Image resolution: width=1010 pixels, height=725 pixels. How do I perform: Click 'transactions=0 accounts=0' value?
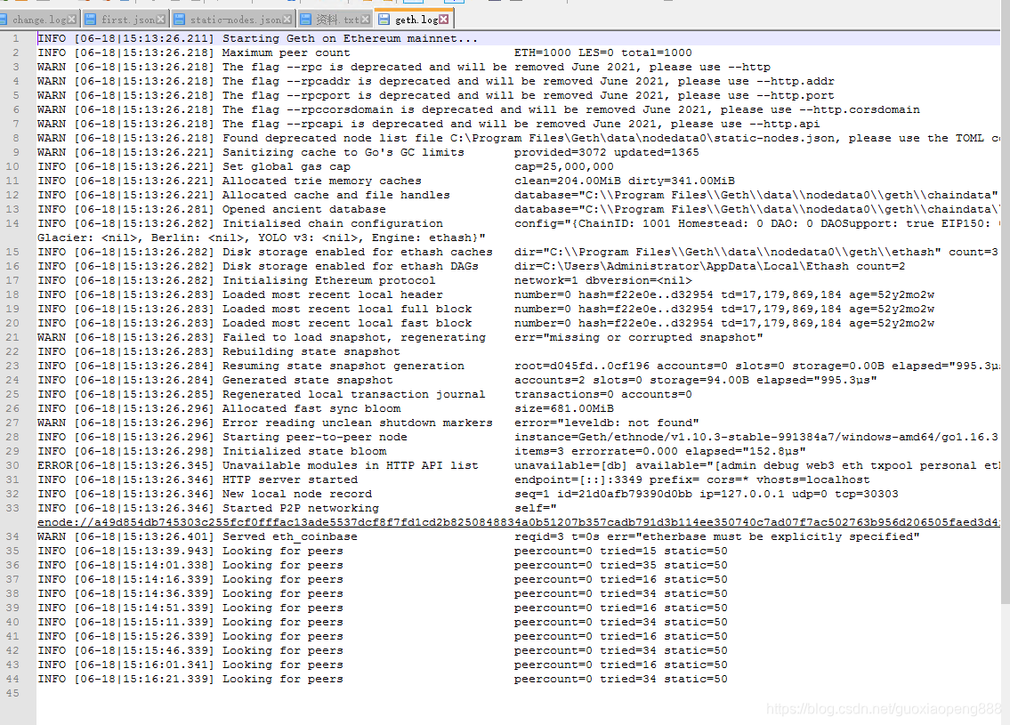(603, 394)
